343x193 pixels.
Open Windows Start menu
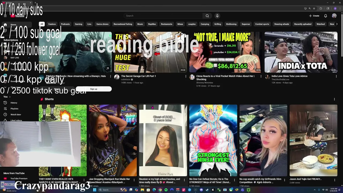pos(95,190)
